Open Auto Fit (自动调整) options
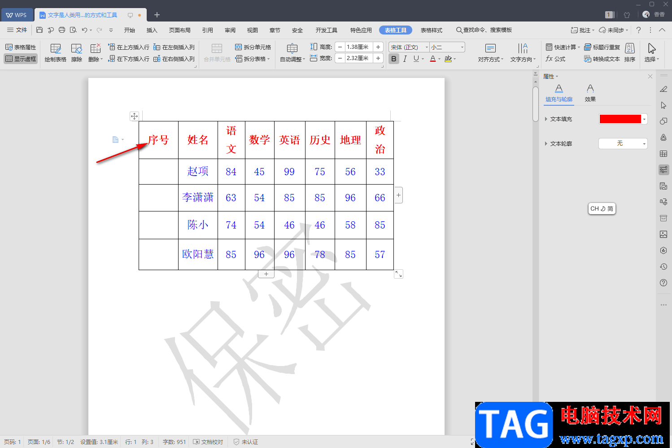The width and height of the screenshot is (672, 448). point(292,53)
